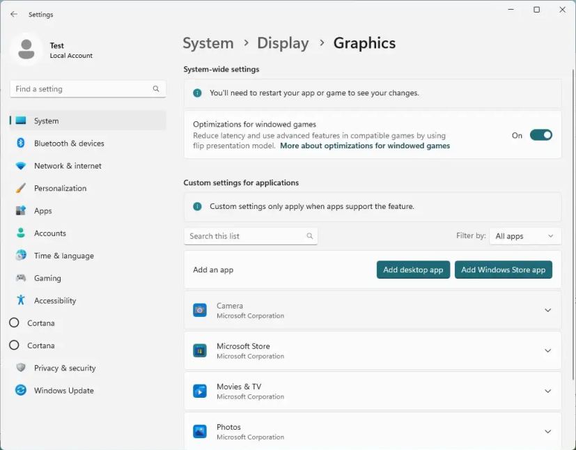Click the Find a setting search box

point(88,89)
